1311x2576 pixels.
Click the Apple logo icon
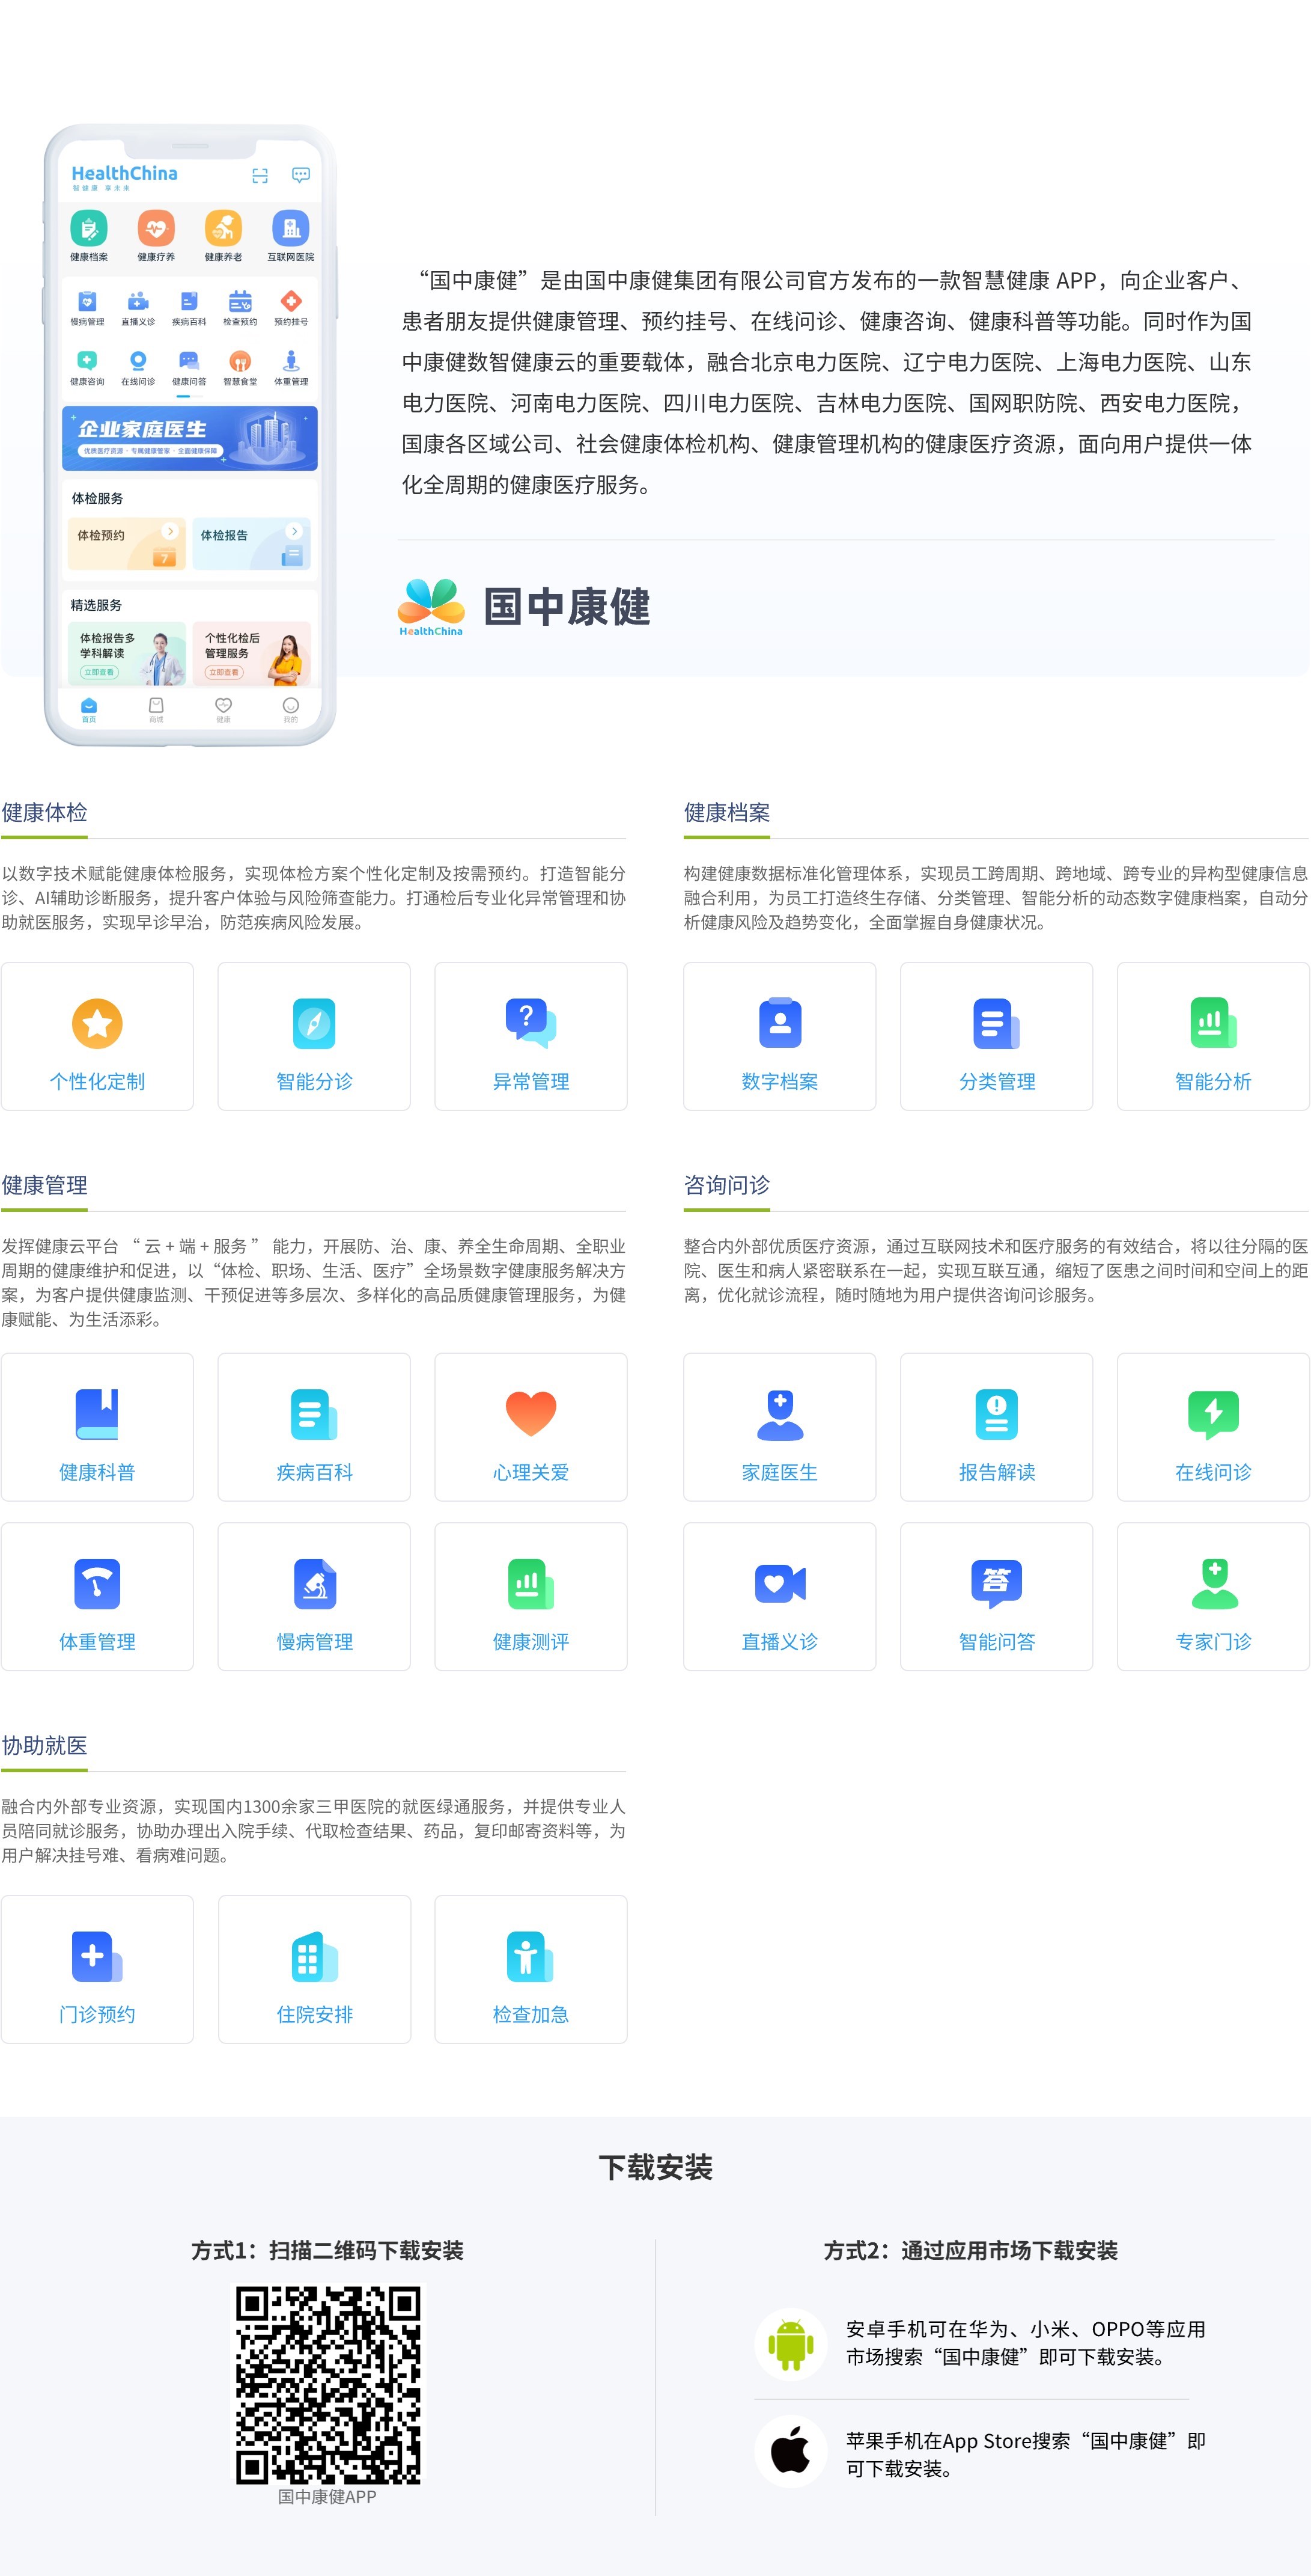tap(791, 2451)
